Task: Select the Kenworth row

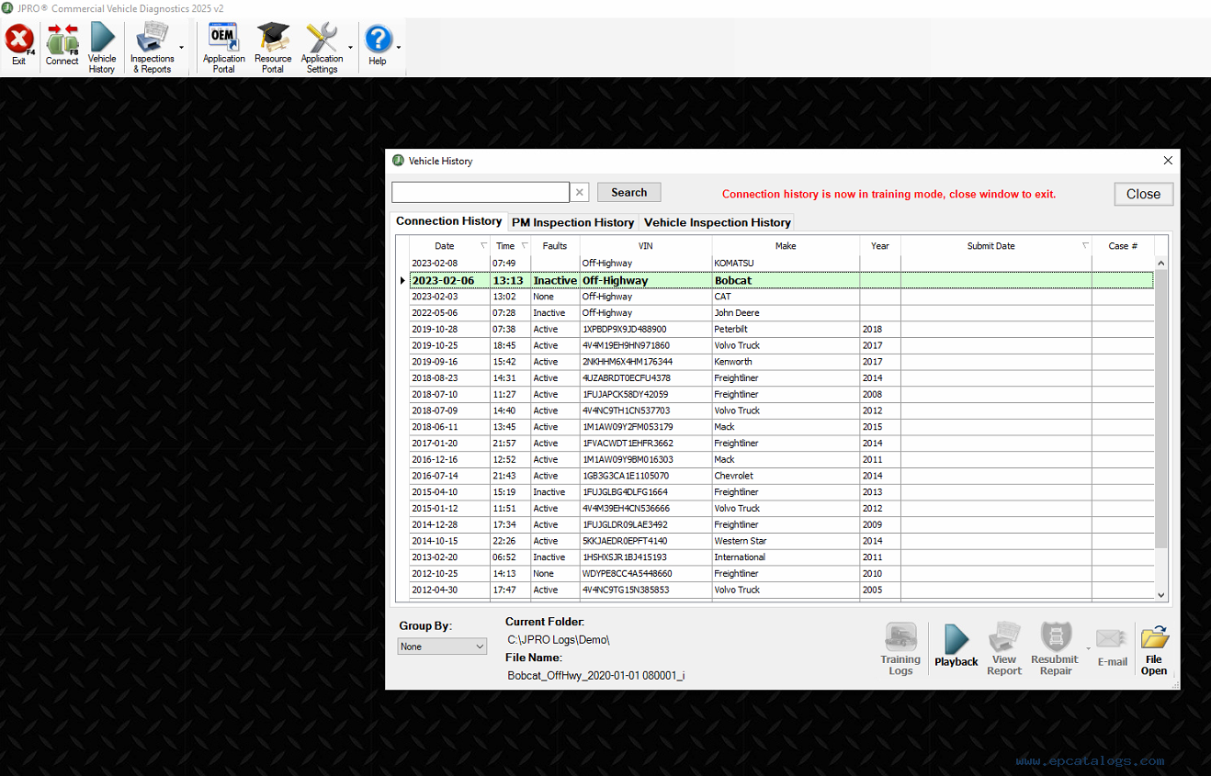Action: click(781, 362)
